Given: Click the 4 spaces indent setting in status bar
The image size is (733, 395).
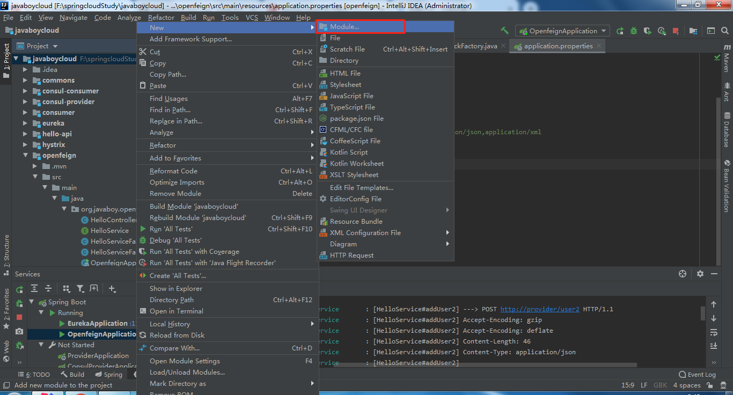Looking at the screenshot, I should pos(686,385).
